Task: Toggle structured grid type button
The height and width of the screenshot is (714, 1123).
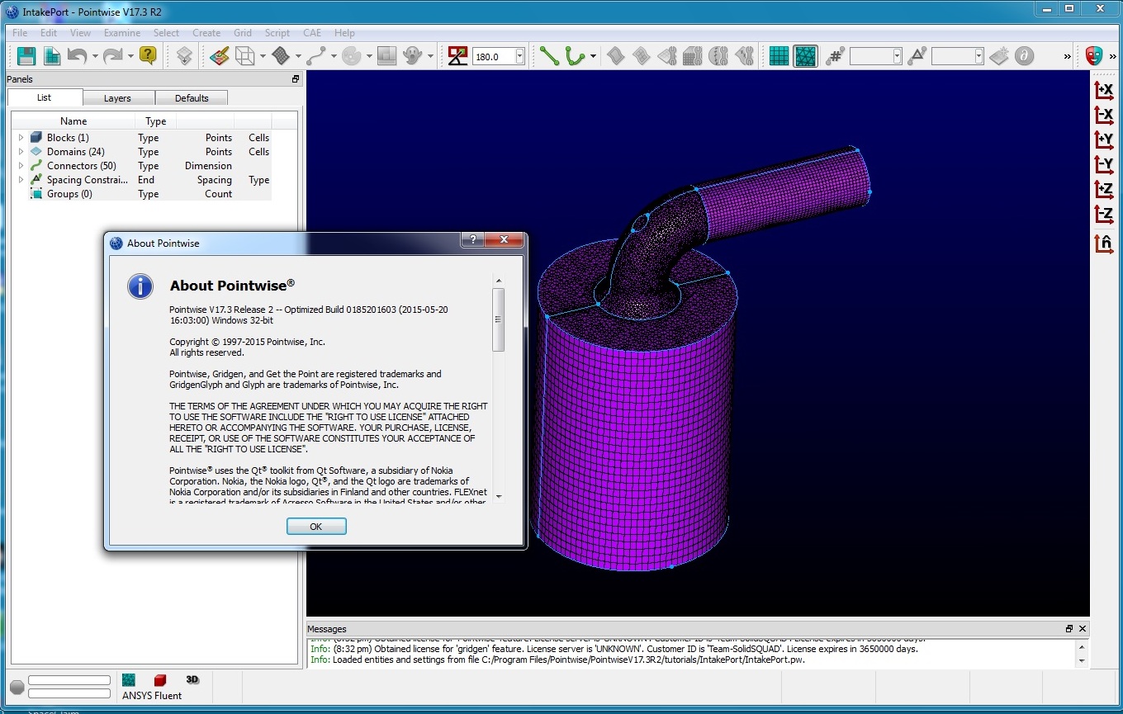Action: pos(779,56)
